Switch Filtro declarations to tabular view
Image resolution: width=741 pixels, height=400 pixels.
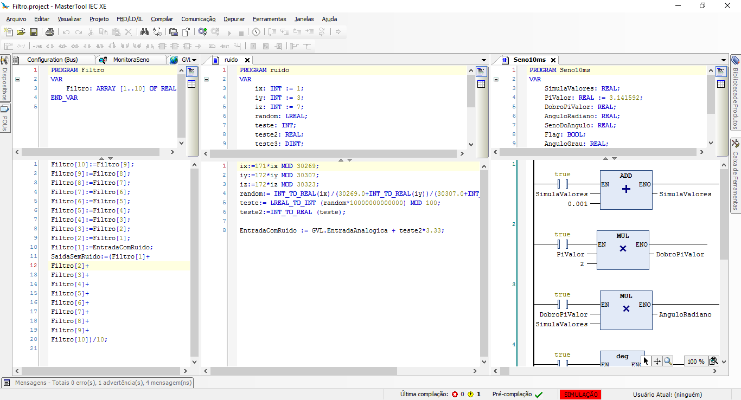(x=191, y=84)
